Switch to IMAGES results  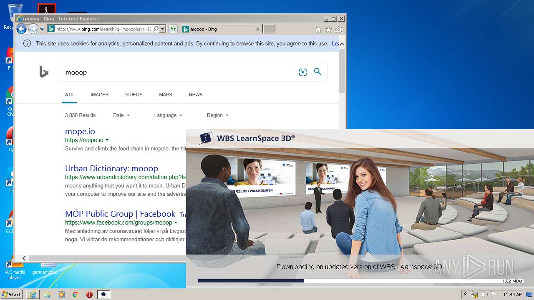pos(99,95)
